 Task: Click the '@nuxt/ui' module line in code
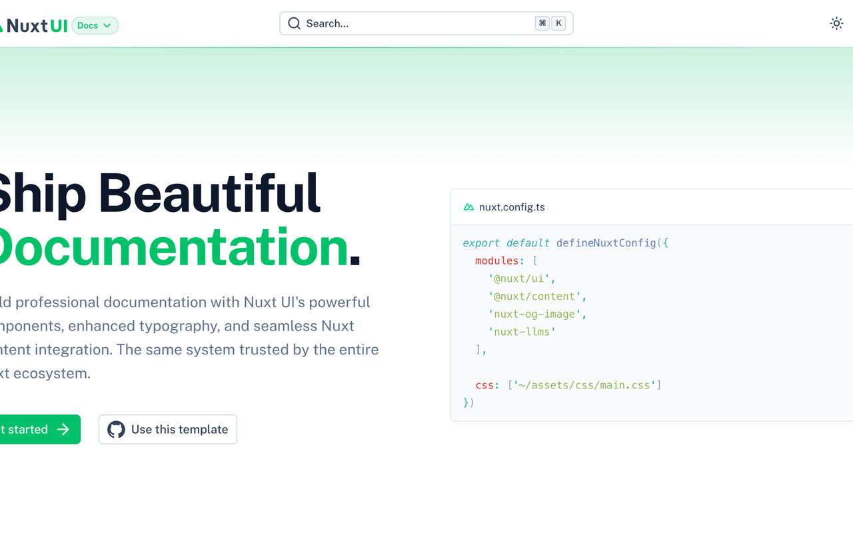(x=522, y=278)
